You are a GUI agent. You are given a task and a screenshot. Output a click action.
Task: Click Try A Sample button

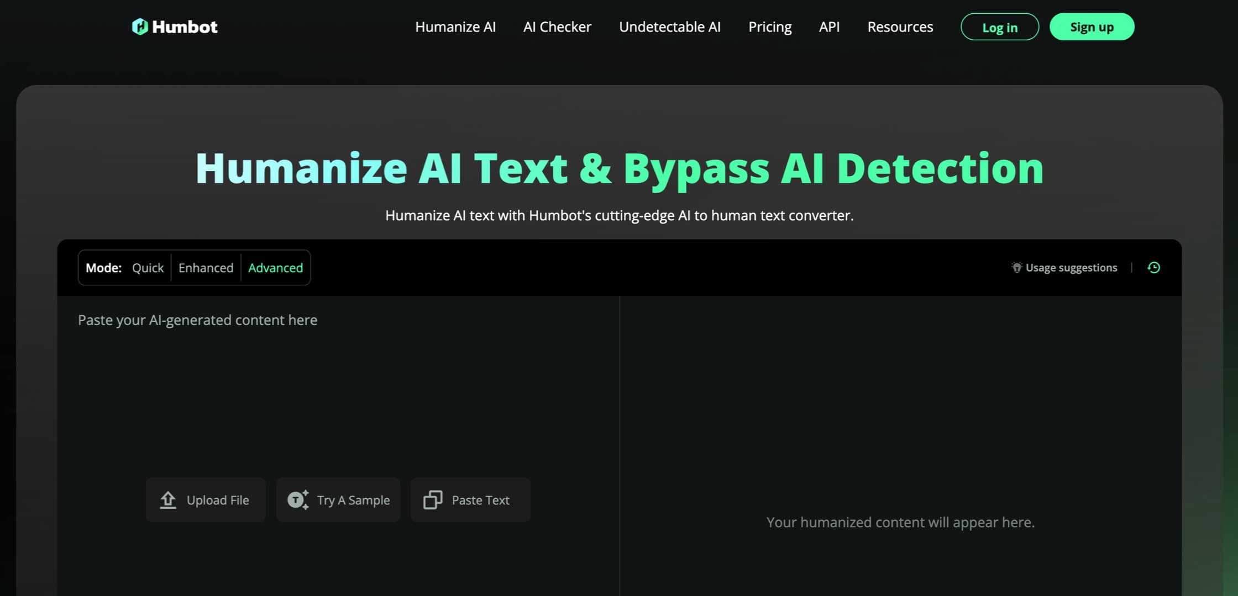(338, 500)
